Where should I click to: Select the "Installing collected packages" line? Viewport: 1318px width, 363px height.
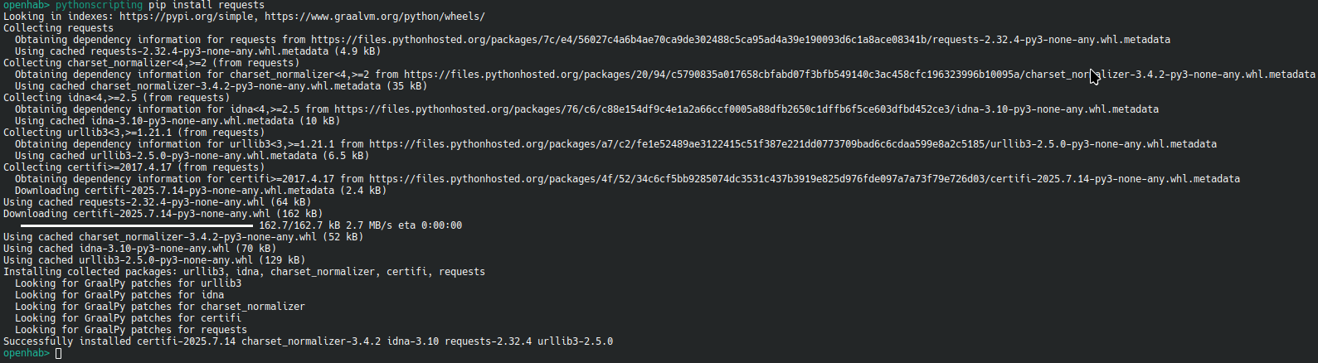coord(244,272)
